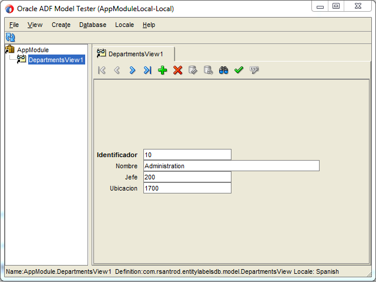This screenshot has width=376, height=282.
Task: Click the refresh connection icon under the menu bar
Action: [x=11, y=38]
